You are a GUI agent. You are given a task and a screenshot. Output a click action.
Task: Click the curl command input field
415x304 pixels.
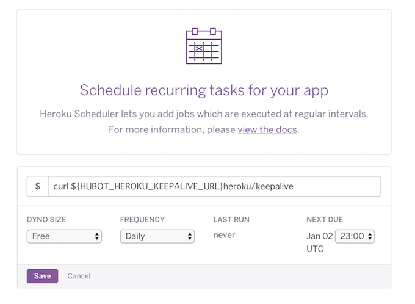pos(214,186)
